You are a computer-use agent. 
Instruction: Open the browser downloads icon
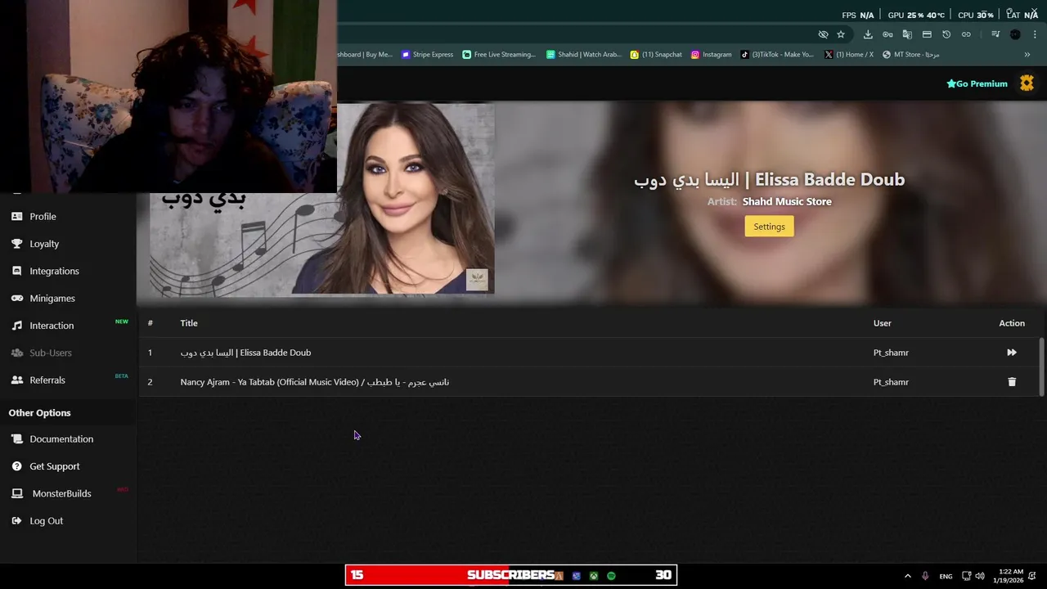coord(868,34)
